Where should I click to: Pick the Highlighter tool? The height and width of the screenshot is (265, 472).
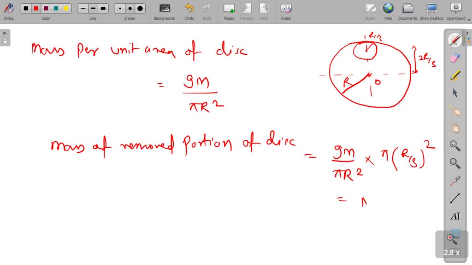tap(454, 75)
